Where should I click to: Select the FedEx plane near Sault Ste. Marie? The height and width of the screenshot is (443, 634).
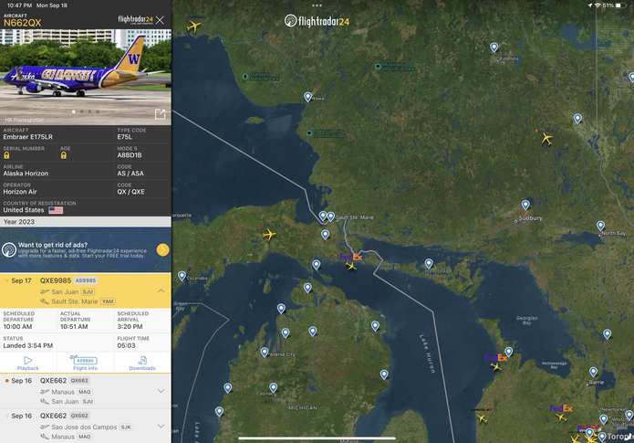point(351,266)
